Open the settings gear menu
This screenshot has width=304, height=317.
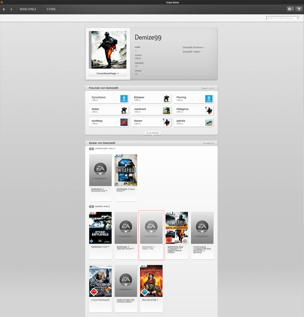click(x=290, y=9)
